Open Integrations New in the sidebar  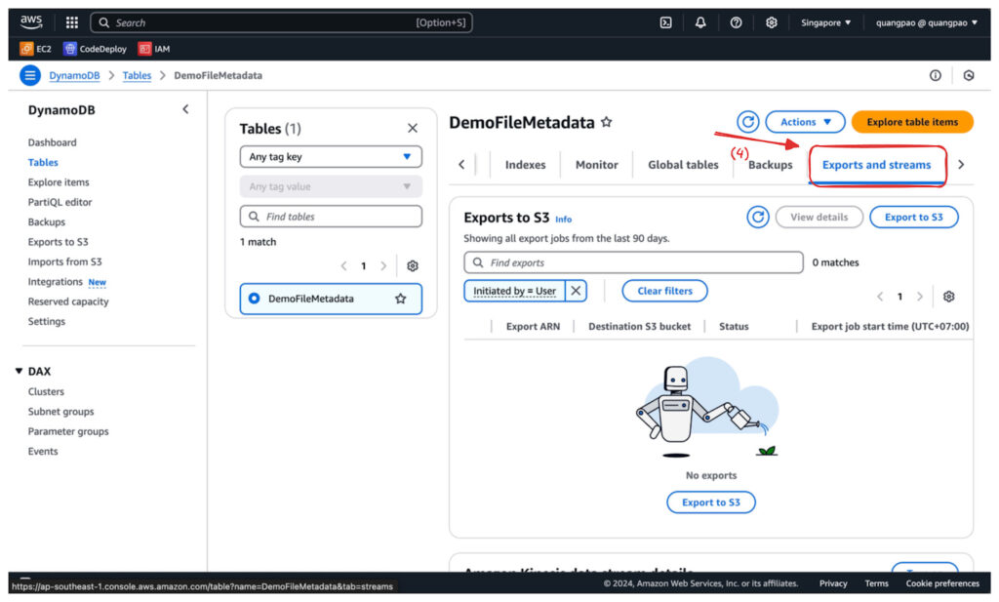click(67, 282)
